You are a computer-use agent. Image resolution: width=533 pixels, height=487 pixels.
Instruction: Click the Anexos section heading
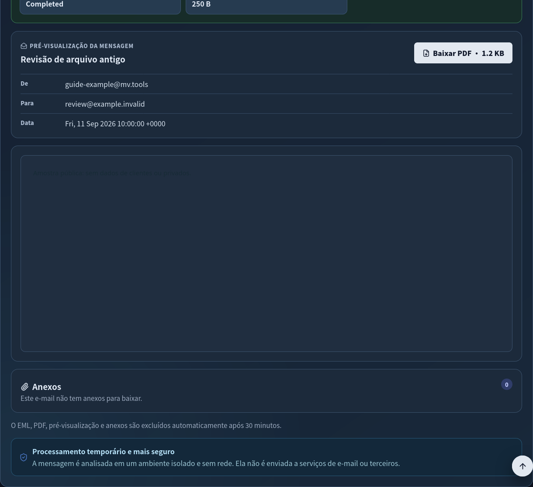point(46,386)
